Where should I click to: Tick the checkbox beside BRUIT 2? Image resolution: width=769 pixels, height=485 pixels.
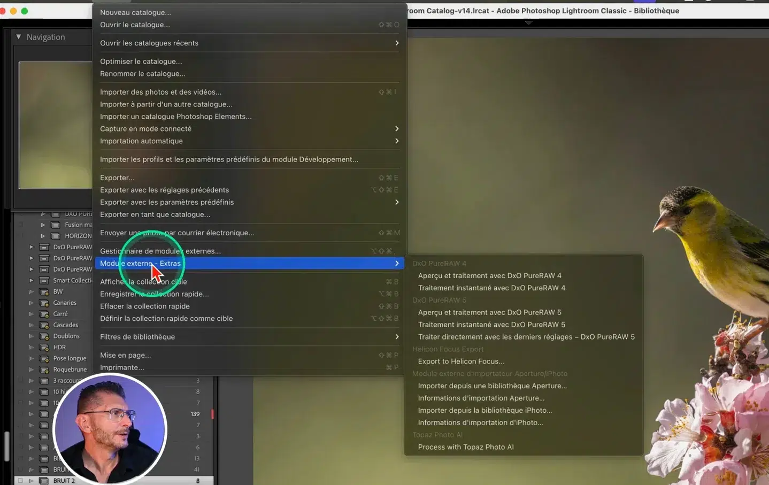(x=20, y=481)
